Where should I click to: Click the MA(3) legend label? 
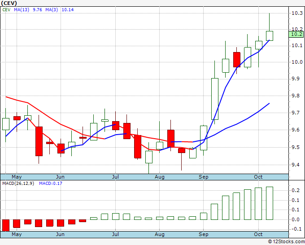(52, 10)
